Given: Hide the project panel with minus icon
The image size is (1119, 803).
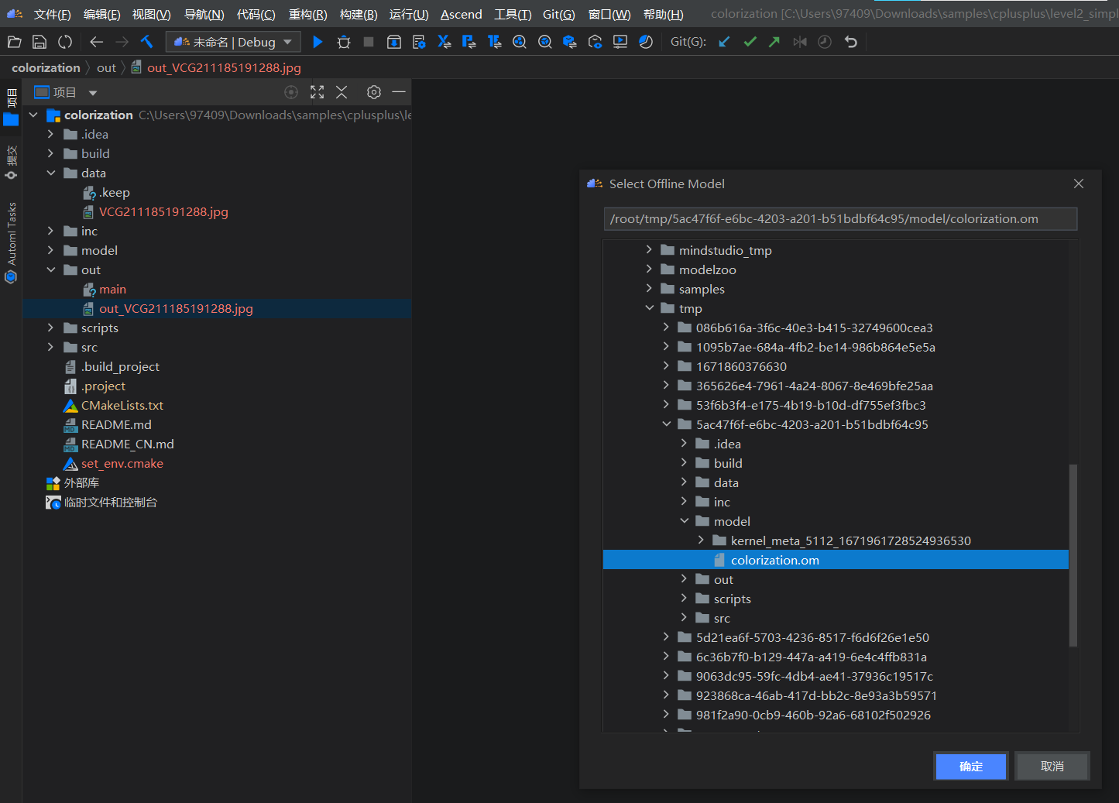Looking at the screenshot, I should (x=399, y=92).
